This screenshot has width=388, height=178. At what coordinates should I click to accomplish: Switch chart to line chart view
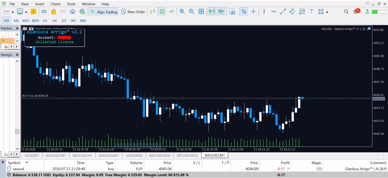[x=171, y=12]
